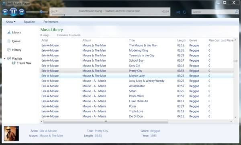This screenshot has height=145, width=241.
Task: Sort by the Album column header
Action: point(87,40)
